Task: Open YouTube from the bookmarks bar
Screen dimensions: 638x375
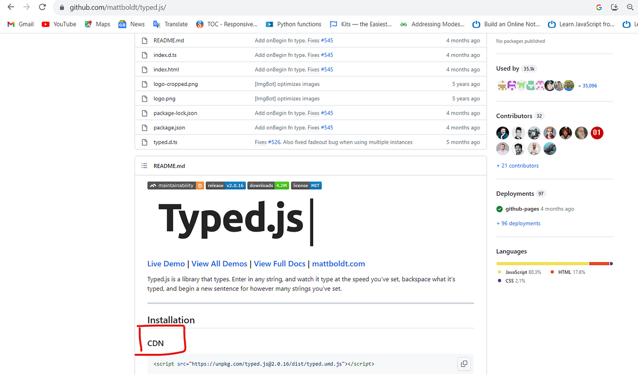Action: 58,24
